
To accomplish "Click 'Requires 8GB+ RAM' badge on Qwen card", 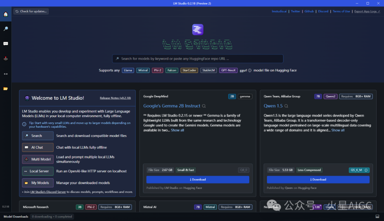I will 356,96.
